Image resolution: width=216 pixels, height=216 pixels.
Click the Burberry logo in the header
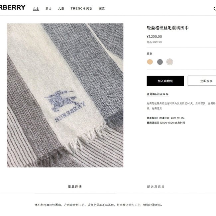(x=13, y=7)
